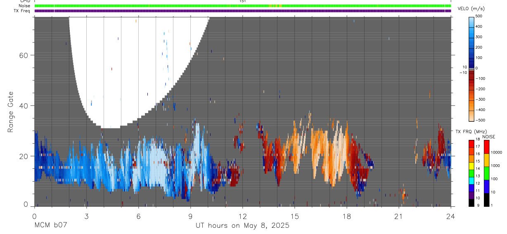Click x-axis tick label '6'
This screenshot has width=507, height=234.
pyautogui.click(x=138, y=216)
